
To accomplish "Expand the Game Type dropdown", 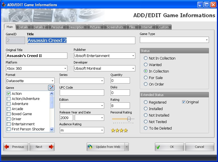I will (x=207, y=40).
